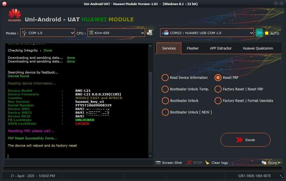Close the Uni-Android UAT window

pyautogui.click(x=281, y=4)
